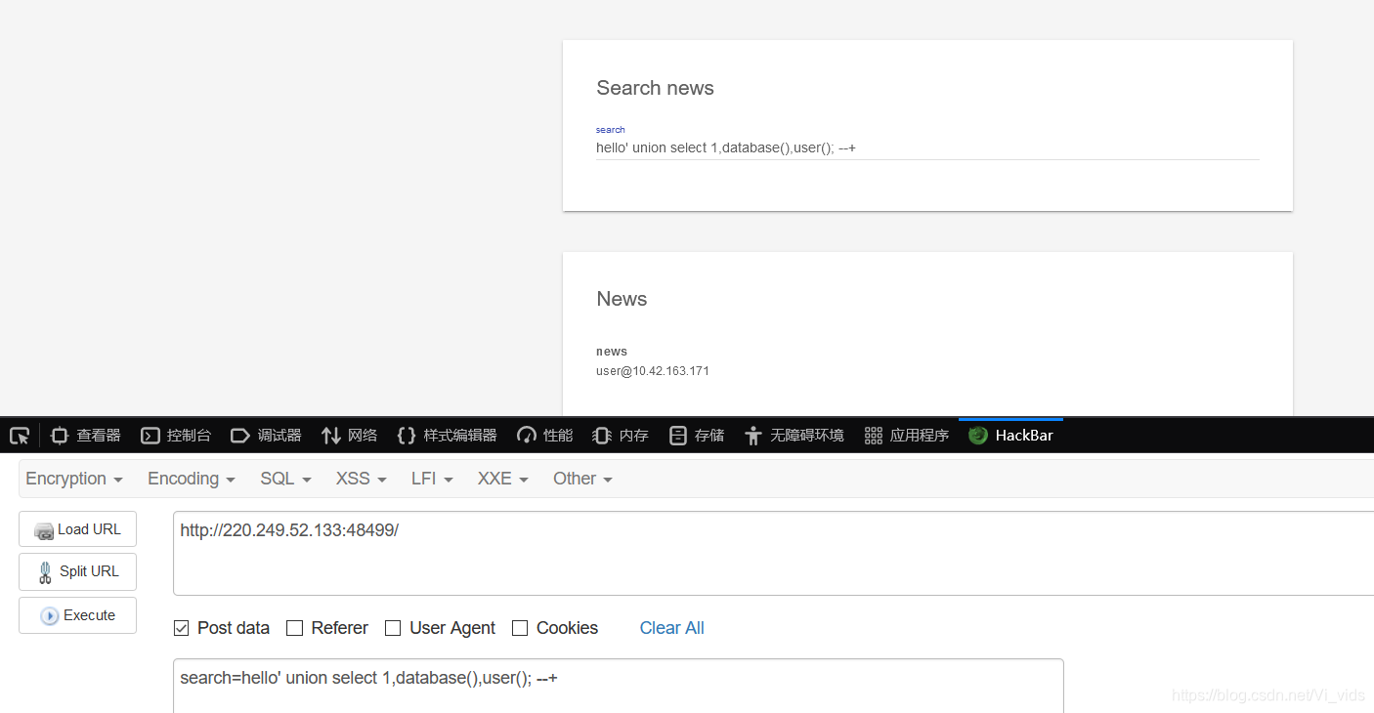
Task: Click the post data text area
Action: tap(618, 686)
